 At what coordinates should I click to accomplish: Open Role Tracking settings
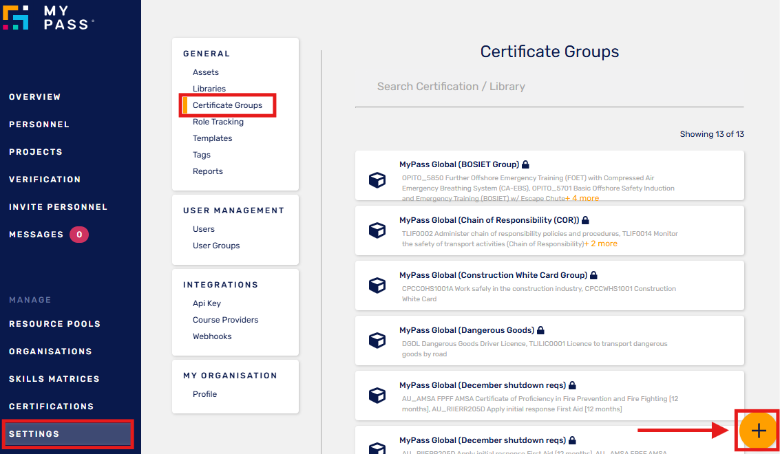218,122
